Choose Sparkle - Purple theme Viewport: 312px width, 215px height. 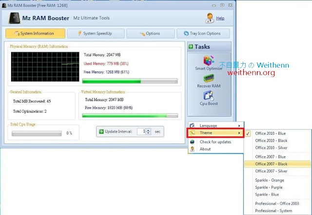(277, 187)
